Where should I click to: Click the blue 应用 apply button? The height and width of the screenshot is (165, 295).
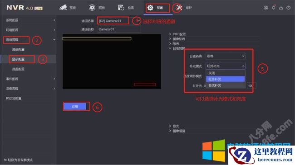(75, 107)
